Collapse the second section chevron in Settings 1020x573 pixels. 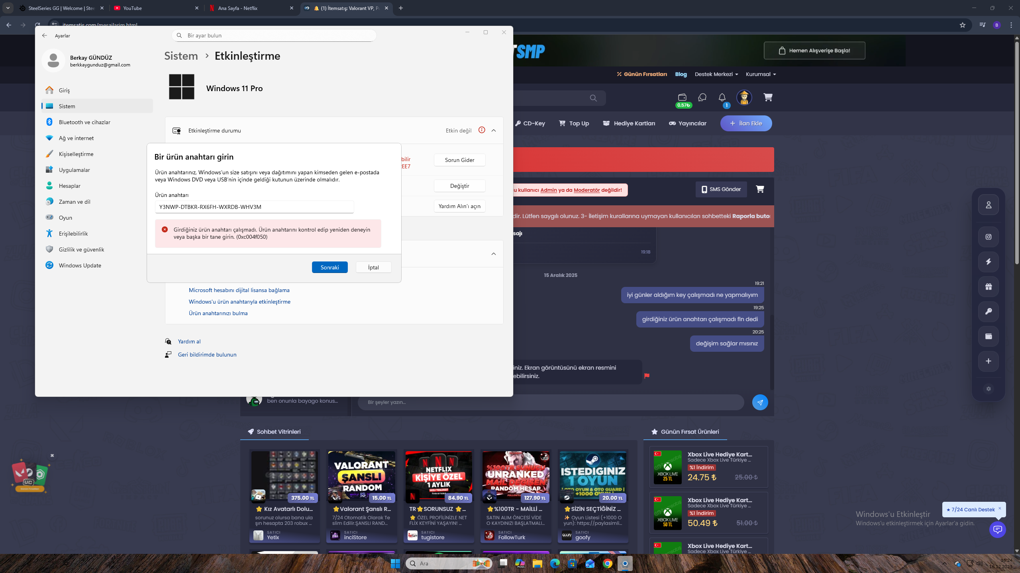click(x=494, y=254)
